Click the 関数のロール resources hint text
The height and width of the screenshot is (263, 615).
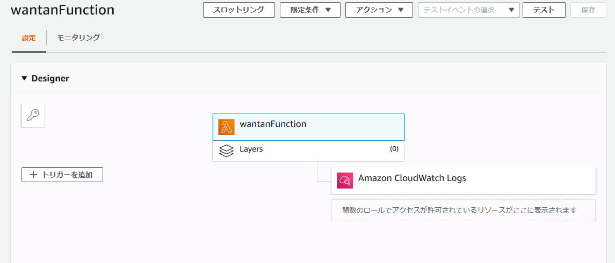(x=460, y=211)
